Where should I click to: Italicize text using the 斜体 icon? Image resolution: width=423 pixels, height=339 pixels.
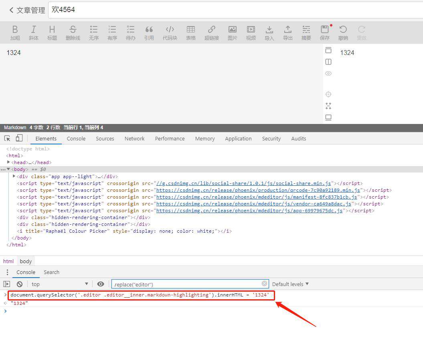[33, 32]
